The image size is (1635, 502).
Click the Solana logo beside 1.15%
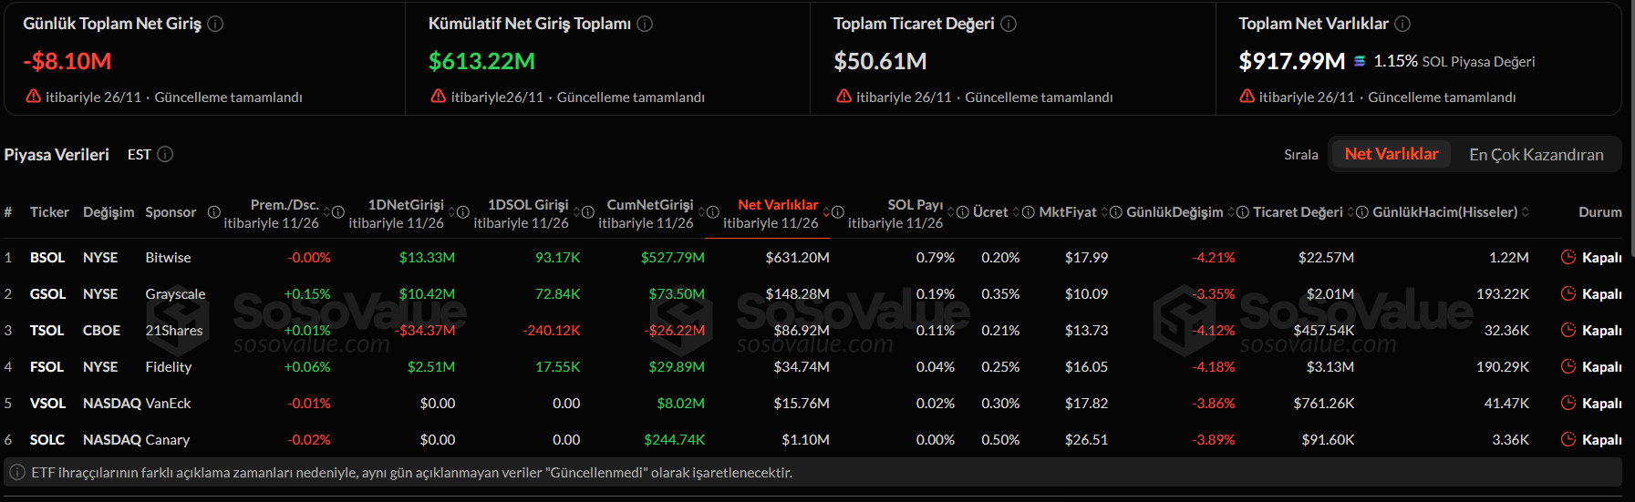(1360, 61)
